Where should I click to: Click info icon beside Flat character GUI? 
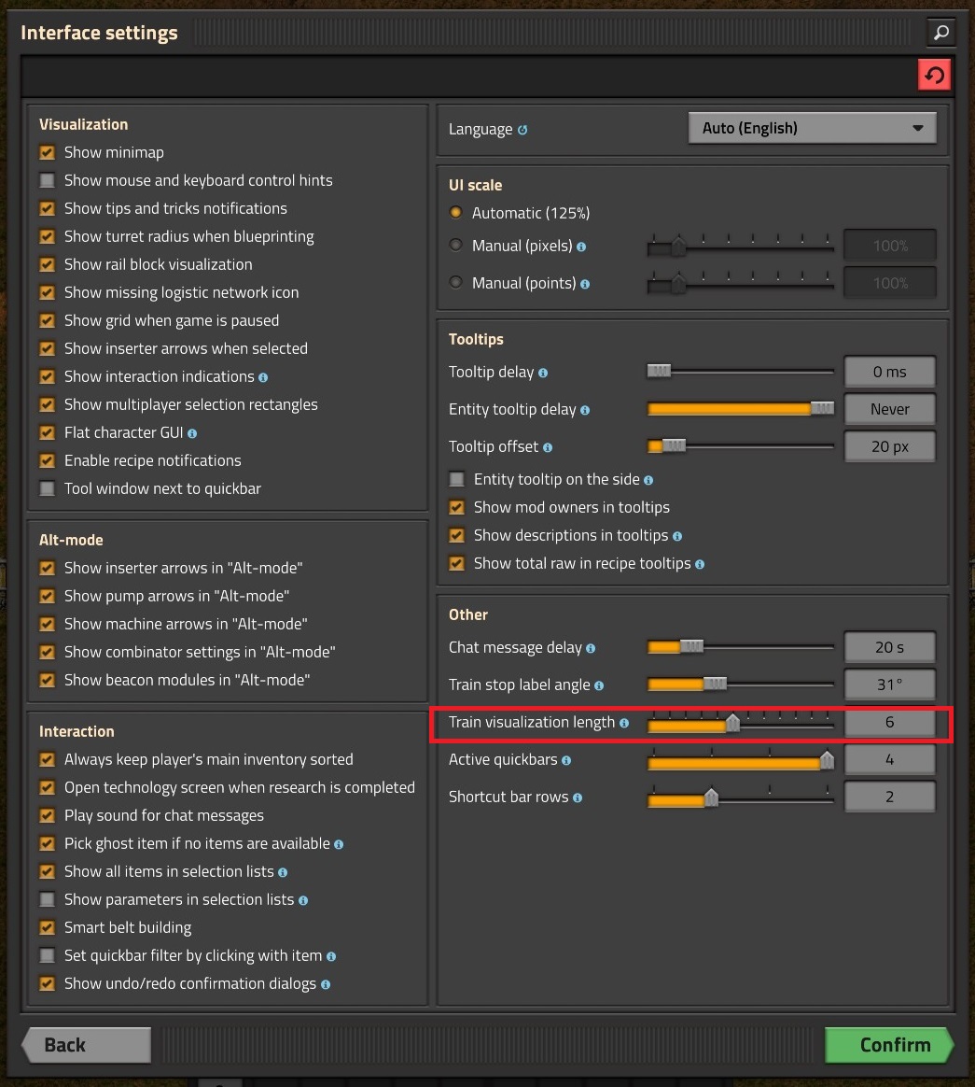pyautogui.click(x=192, y=433)
